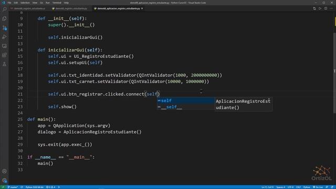
Task: Close the suggestion details pane
Action: pyautogui.click(x=269, y=99)
